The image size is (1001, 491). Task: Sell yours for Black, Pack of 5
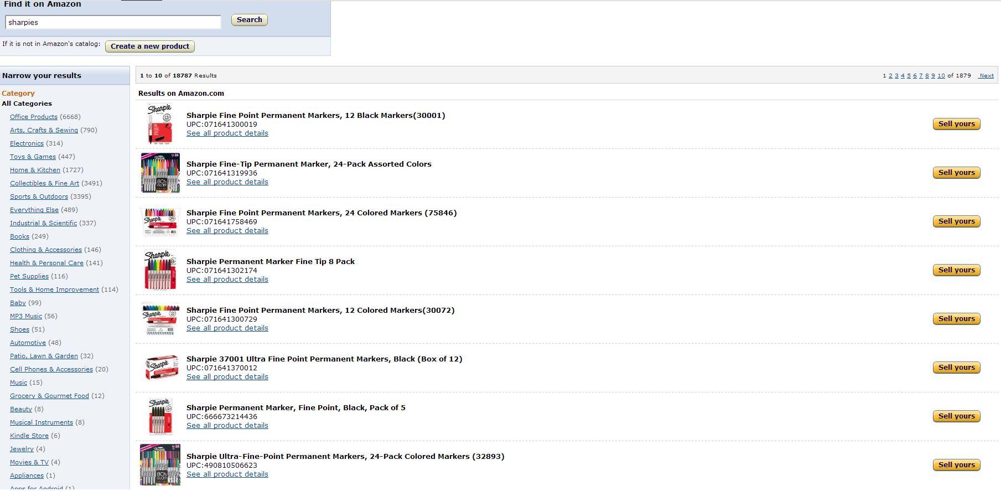[x=957, y=416]
